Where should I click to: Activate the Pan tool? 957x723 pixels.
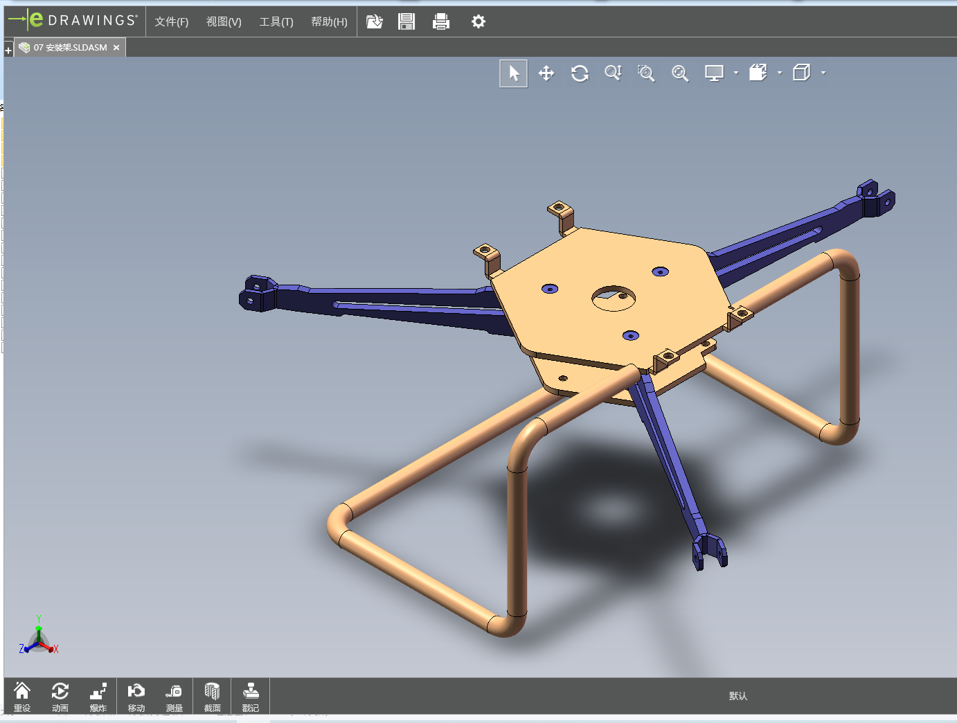546,73
